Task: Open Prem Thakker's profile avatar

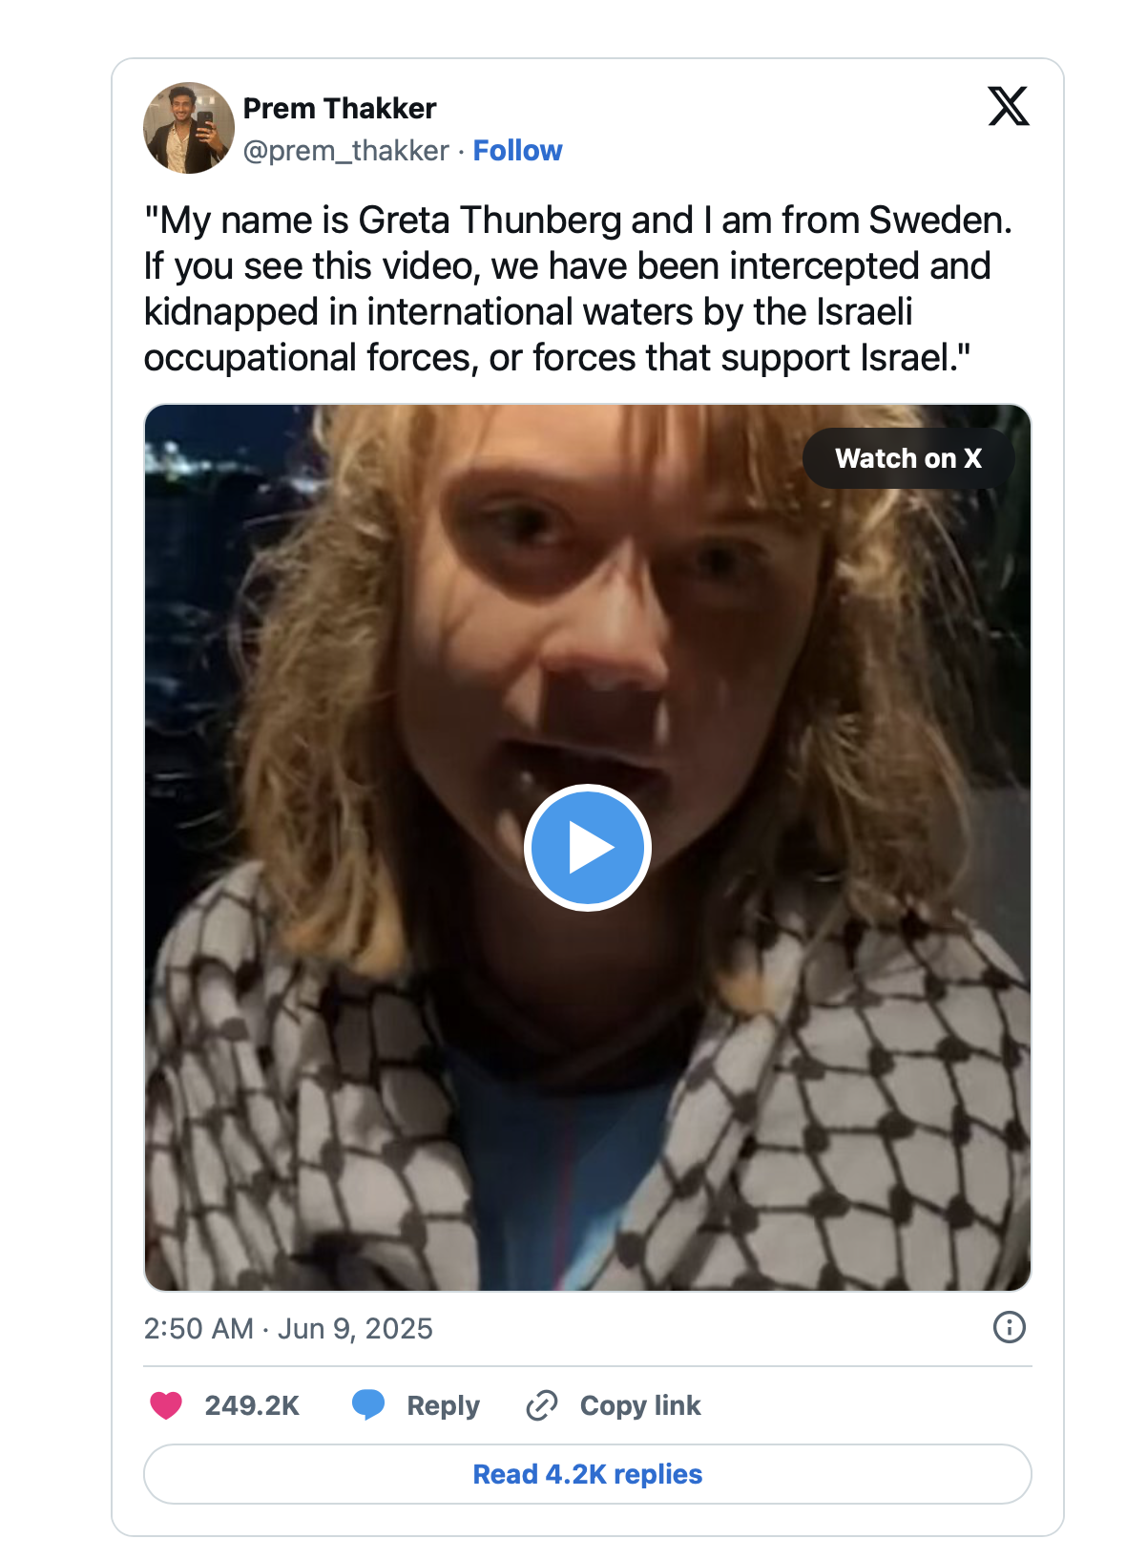Action: (x=189, y=128)
